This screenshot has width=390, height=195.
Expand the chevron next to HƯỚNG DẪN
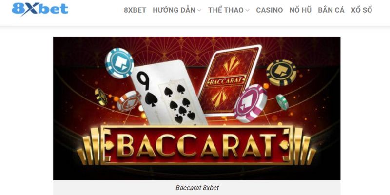tap(199, 10)
